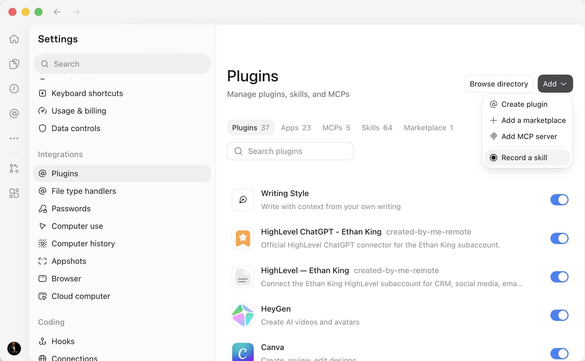
Task: Switch to the MCPs tab
Action: (336, 128)
